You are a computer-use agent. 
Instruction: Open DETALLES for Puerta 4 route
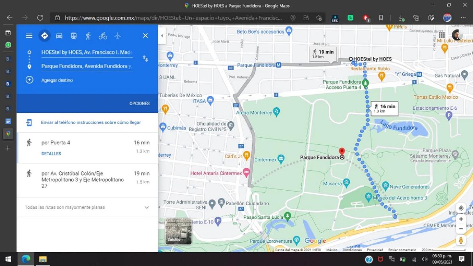click(x=51, y=154)
